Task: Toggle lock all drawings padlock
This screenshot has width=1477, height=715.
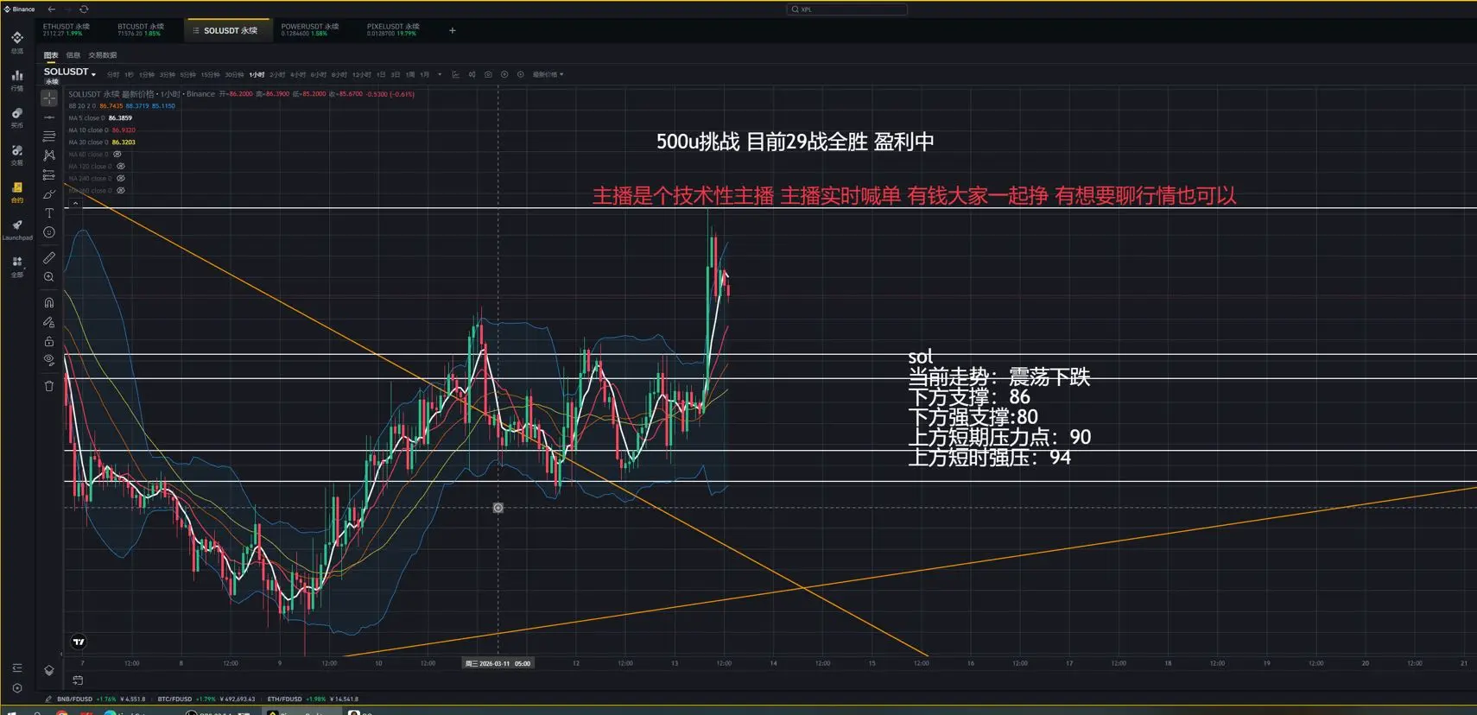Action: 49,341
